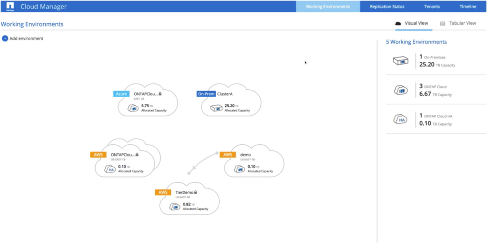Click the plus icon to add environment
The height and width of the screenshot is (243, 487).
(x=5, y=38)
